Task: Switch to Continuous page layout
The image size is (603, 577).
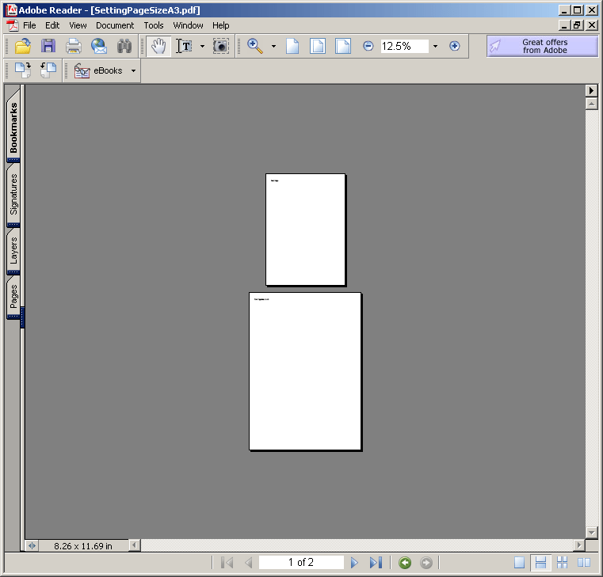Action: coord(540,563)
